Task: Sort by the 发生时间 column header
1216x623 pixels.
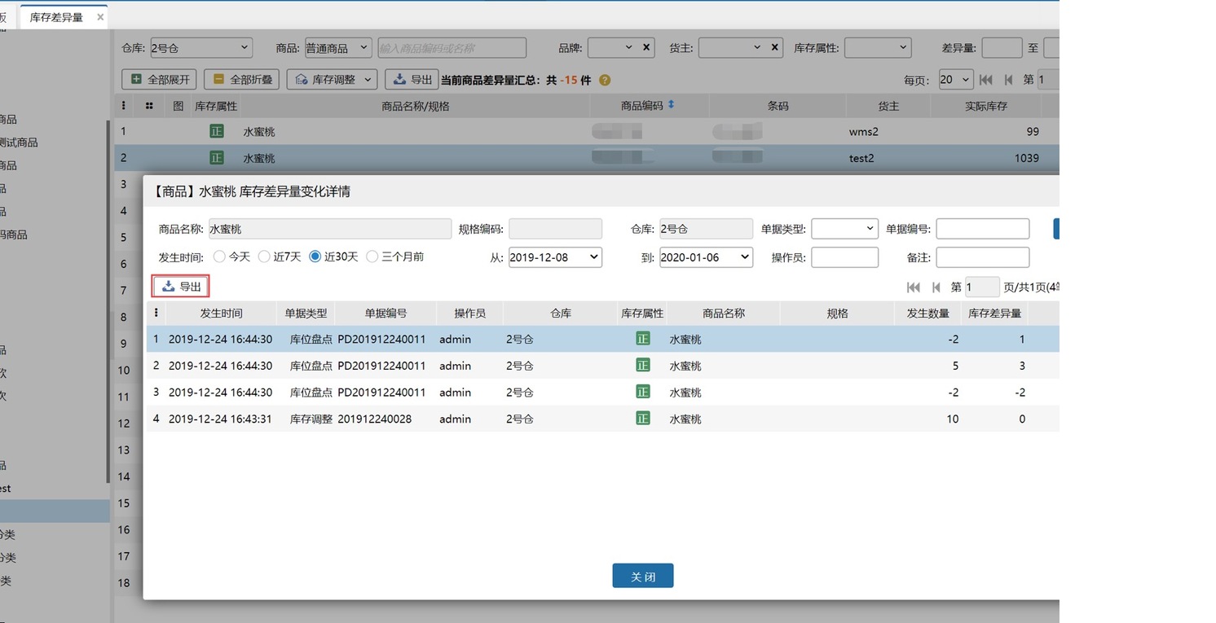Action: pos(221,313)
